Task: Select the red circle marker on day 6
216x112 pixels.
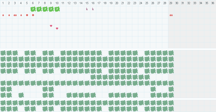Action: [33, 15]
